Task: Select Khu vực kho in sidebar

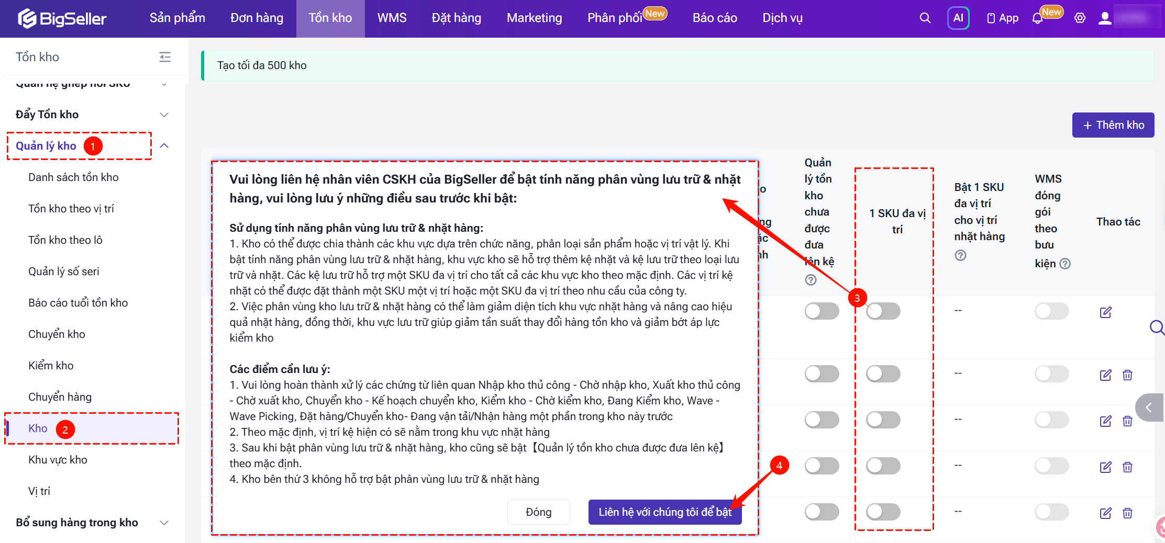Action: coord(58,460)
